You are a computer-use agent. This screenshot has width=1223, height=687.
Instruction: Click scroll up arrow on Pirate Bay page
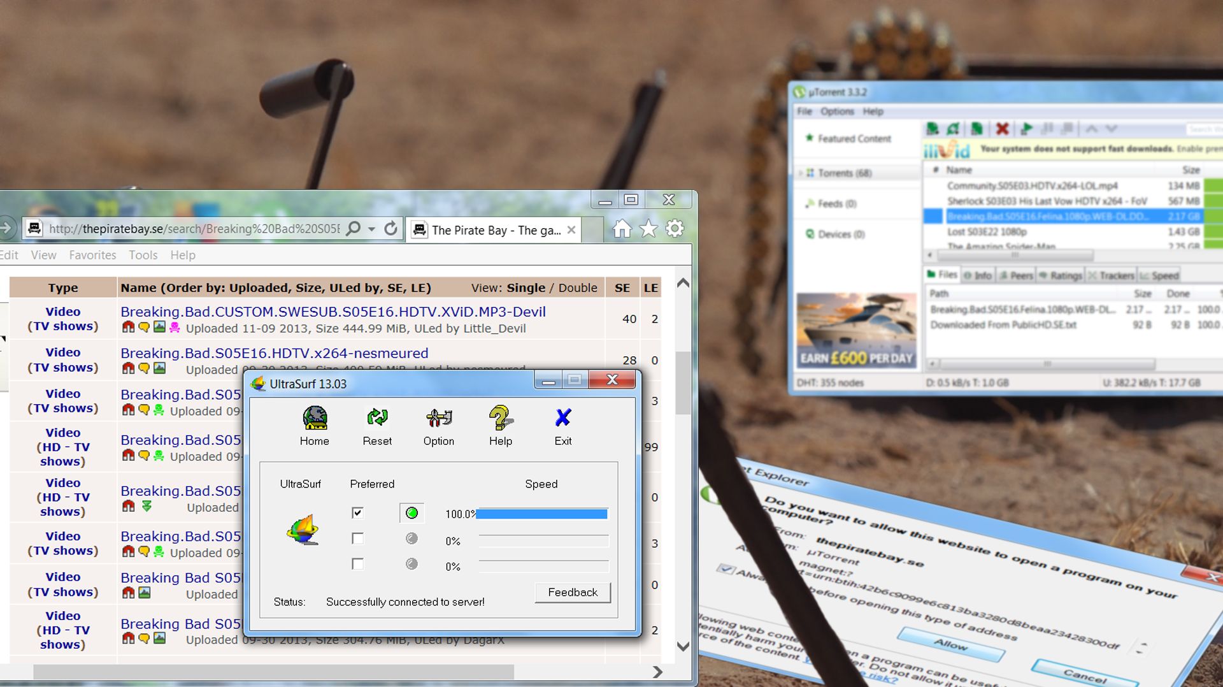coord(683,284)
